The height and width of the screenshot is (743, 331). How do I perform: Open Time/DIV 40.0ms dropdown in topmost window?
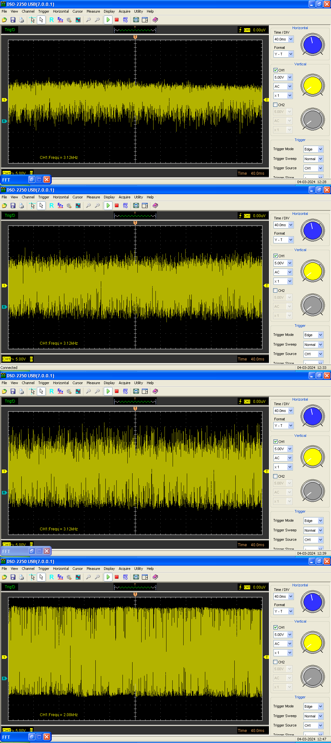291,39
